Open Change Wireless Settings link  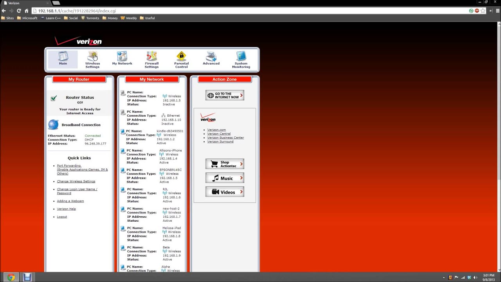(x=76, y=181)
